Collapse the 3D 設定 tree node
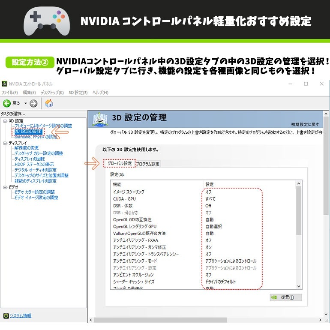The image size is (330, 330). coord(5,121)
